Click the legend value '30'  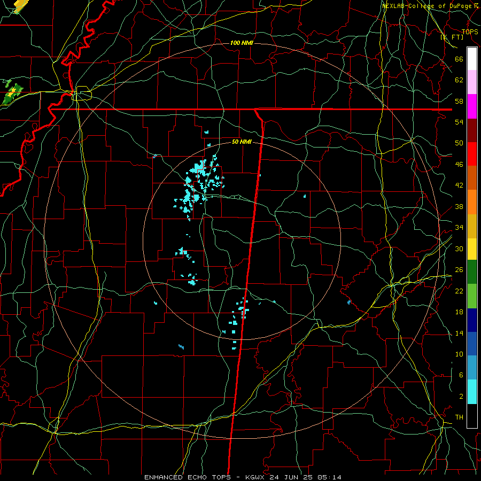point(459,249)
